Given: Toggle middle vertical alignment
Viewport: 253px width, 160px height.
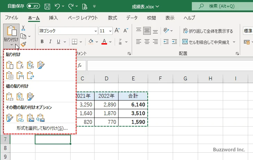Looking at the screenshot, I should [147, 31].
